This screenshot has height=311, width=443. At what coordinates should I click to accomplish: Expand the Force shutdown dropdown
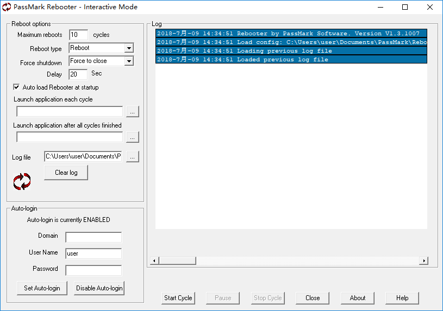128,61
